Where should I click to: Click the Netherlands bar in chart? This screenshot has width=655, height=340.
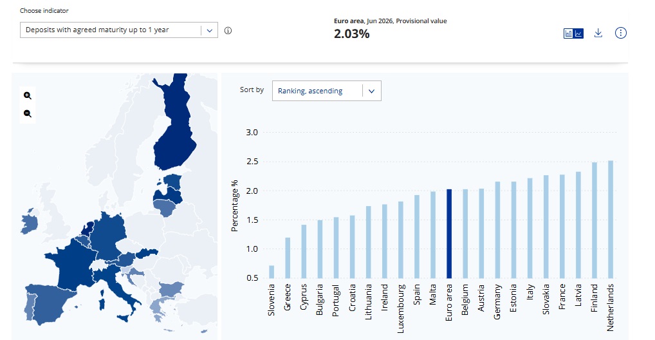tap(611, 220)
